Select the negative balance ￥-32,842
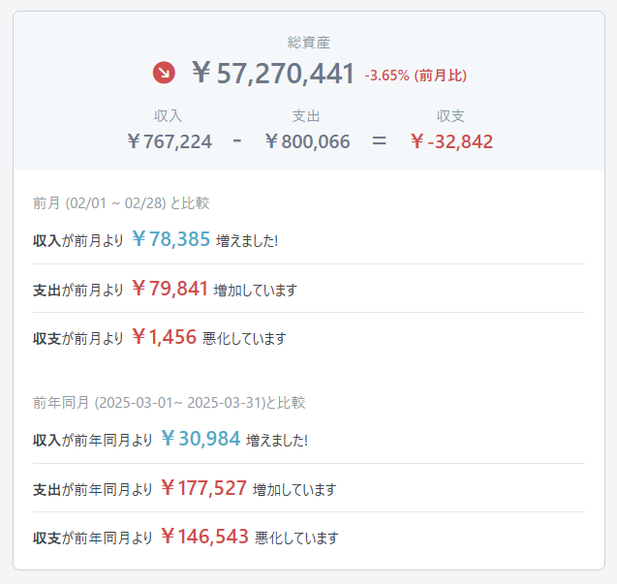Screen dimensions: 617x584 tap(450, 141)
